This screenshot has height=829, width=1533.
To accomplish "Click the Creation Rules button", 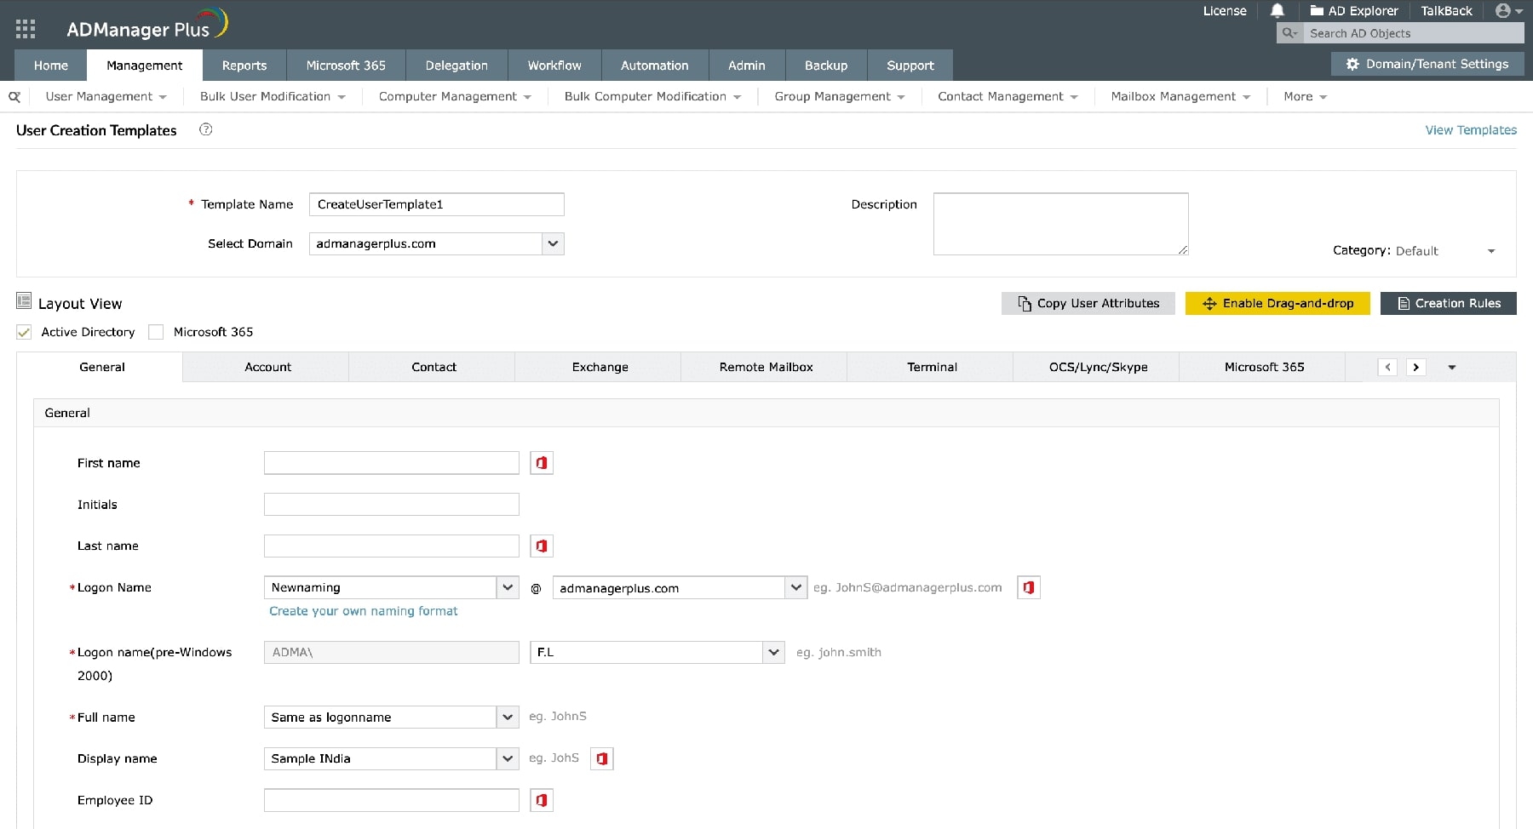I will pos(1448,303).
